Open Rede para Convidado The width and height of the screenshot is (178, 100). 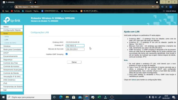12,49
